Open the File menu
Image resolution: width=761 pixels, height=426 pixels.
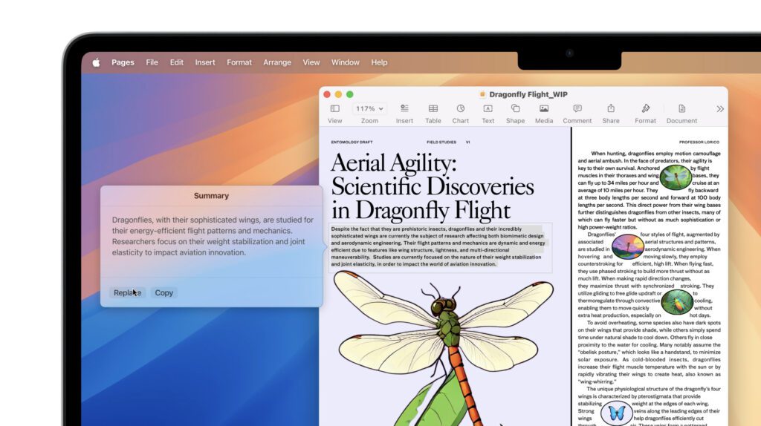[152, 62]
